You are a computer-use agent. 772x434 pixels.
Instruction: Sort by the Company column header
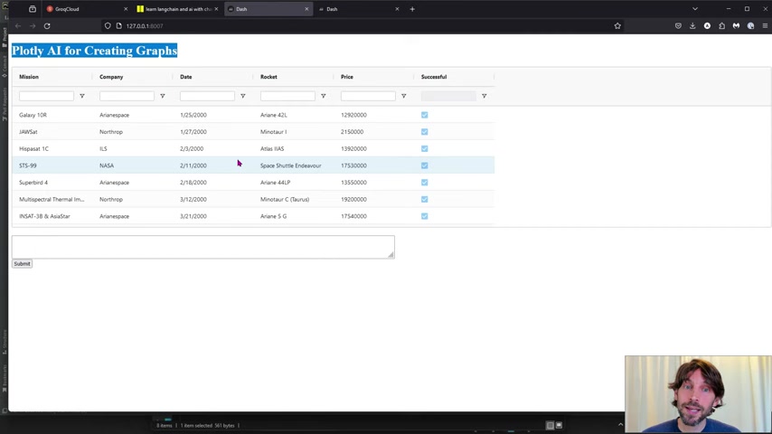111,77
